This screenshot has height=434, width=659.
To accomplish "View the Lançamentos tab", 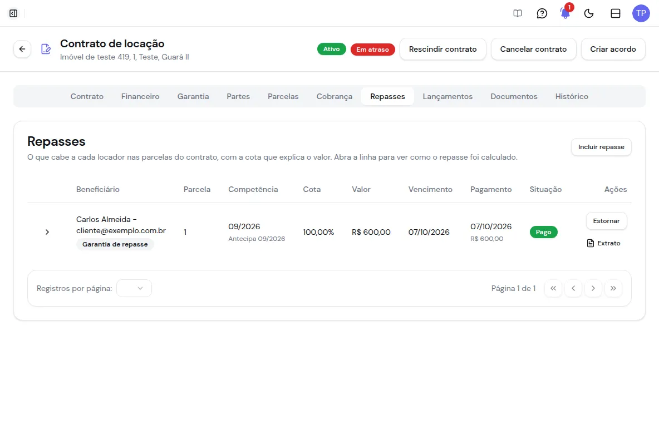I will [x=447, y=96].
